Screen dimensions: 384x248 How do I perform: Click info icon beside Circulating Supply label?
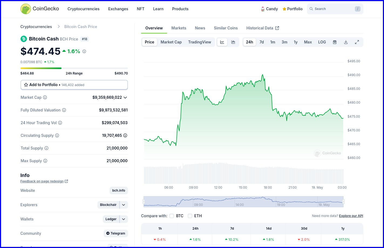click(57, 135)
